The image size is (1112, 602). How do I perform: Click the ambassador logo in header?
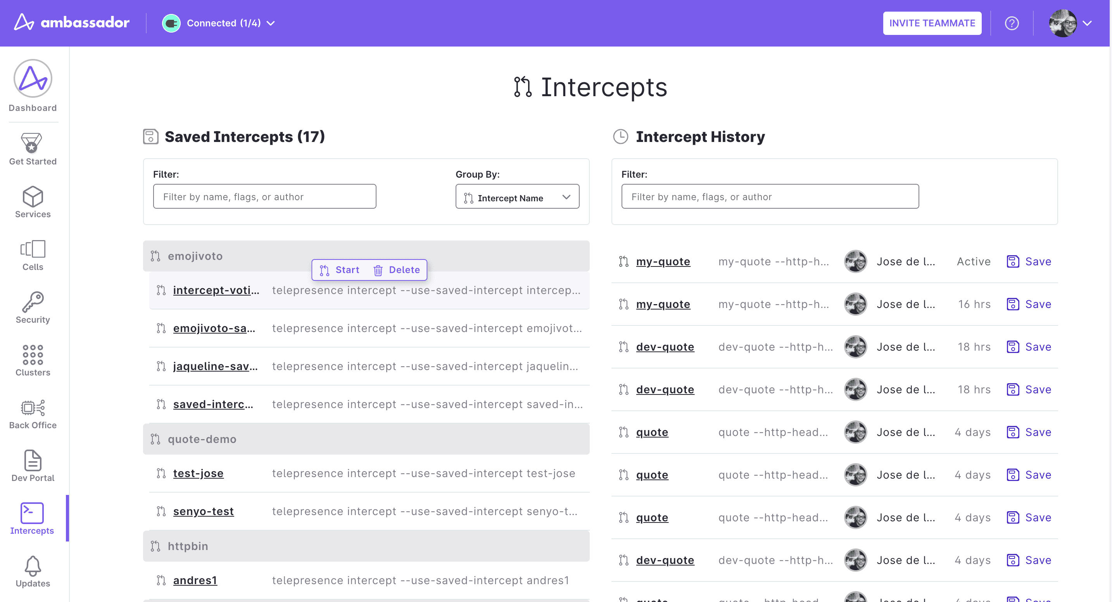point(72,22)
